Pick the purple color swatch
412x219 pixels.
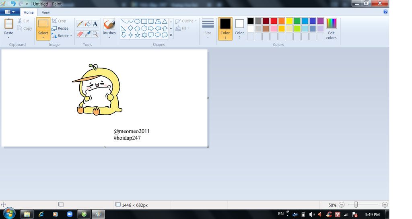pos(320,21)
